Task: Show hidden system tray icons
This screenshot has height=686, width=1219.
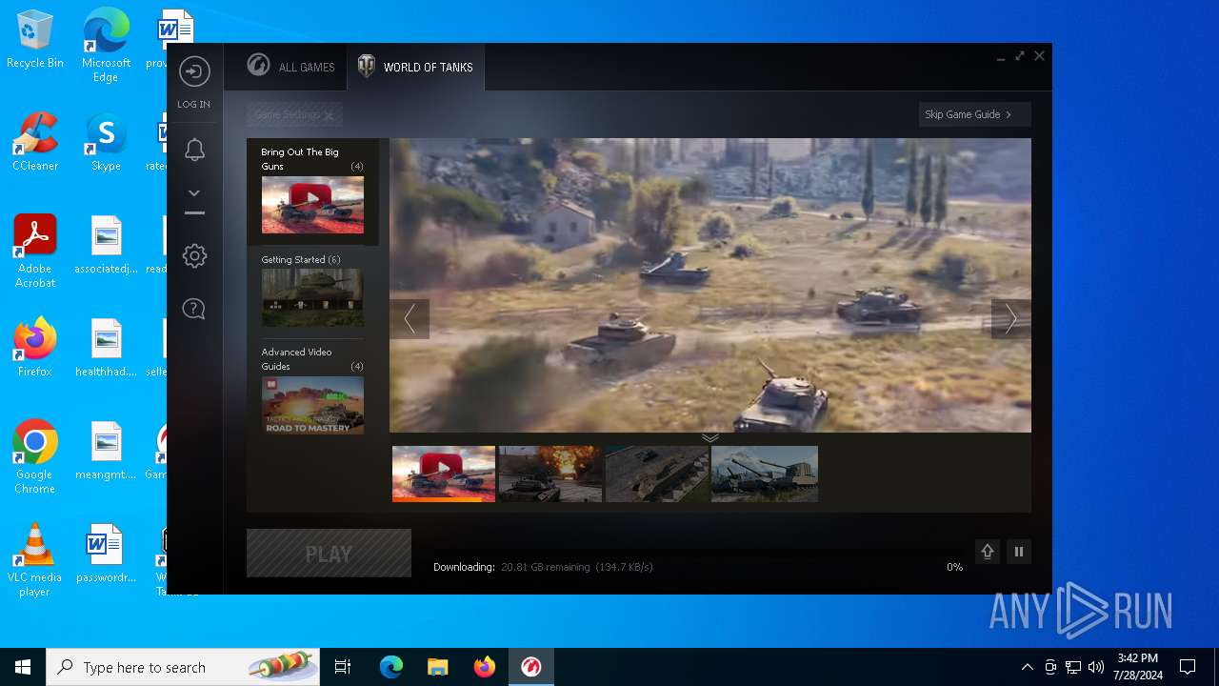Action: tap(1027, 667)
